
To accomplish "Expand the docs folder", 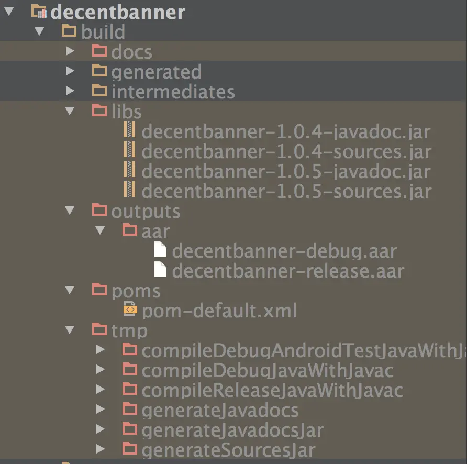I will [x=70, y=51].
